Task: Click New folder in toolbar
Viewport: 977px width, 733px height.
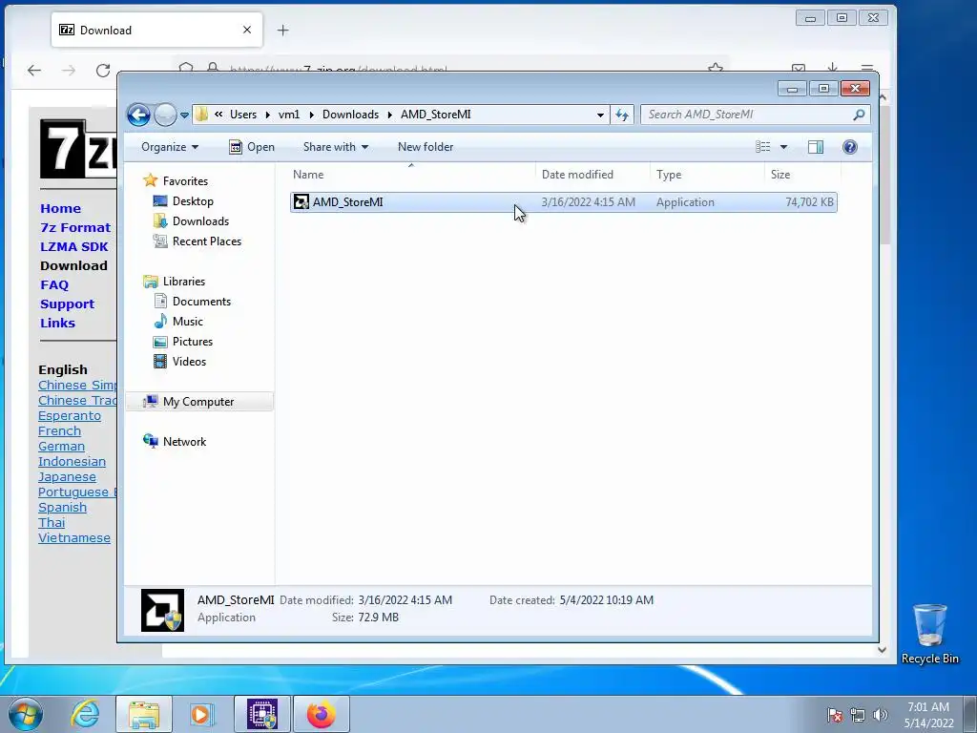Action: pos(426,147)
